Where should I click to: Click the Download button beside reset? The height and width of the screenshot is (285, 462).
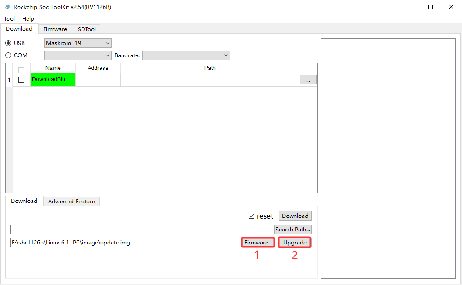(x=295, y=216)
